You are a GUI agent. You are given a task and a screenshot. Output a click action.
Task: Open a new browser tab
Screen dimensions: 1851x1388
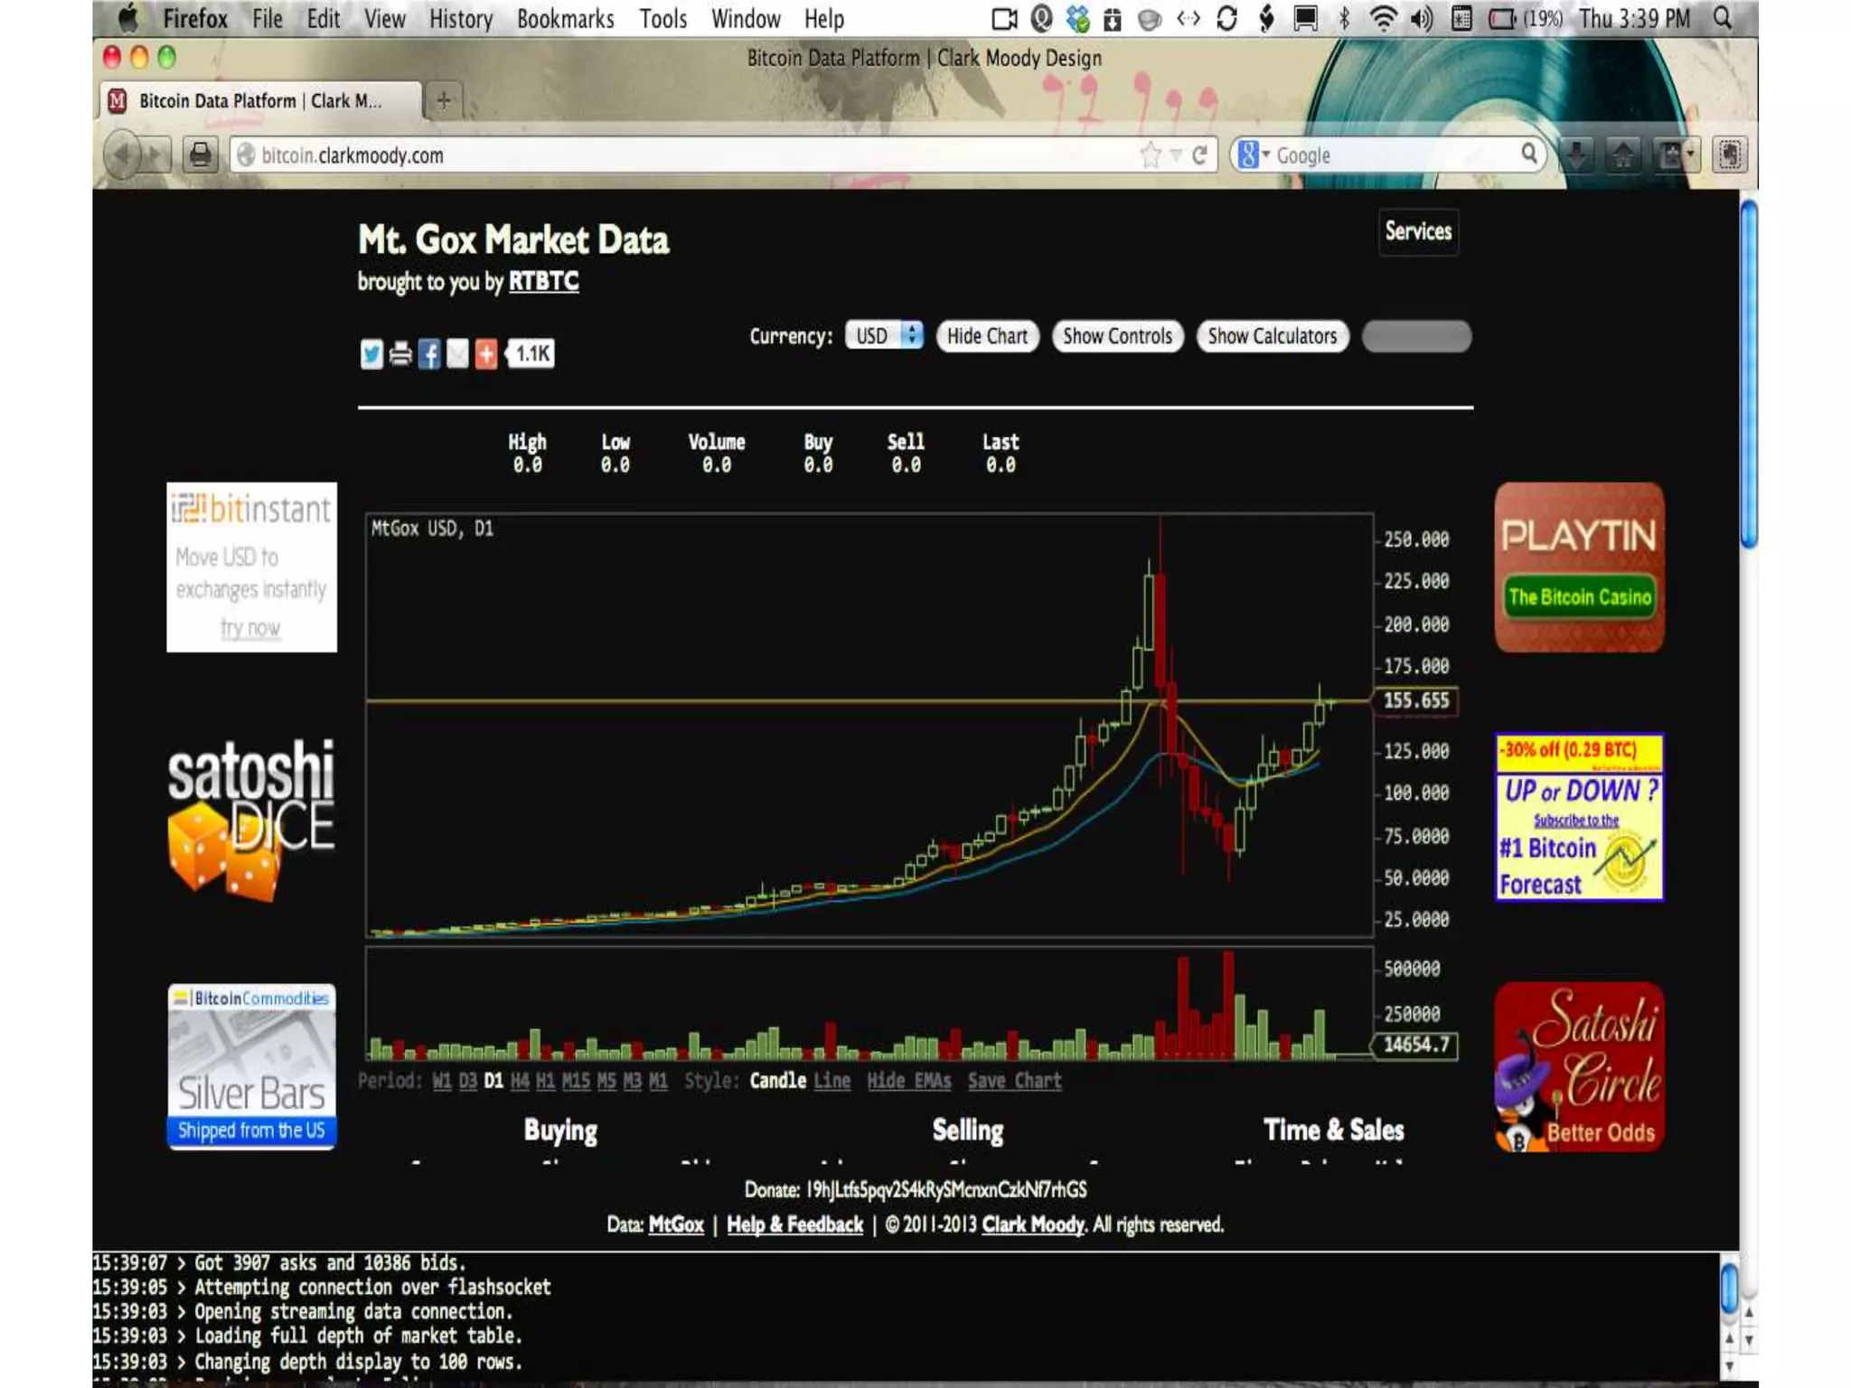[x=443, y=100]
